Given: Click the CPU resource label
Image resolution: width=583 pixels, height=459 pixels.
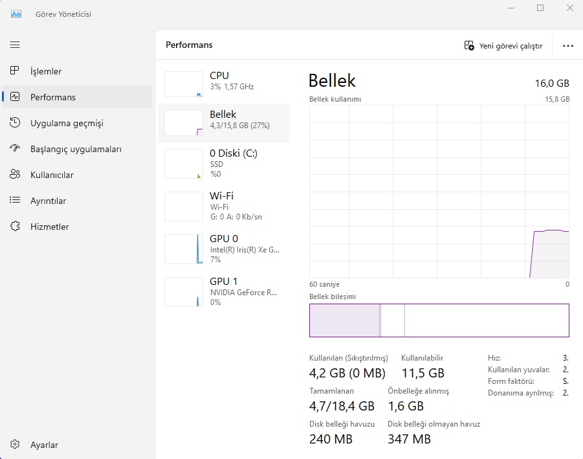Looking at the screenshot, I should coord(219,76).
